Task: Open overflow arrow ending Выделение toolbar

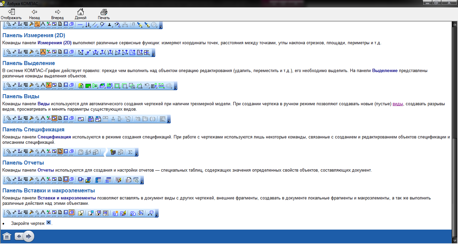Action: click(x=175, y=86)
